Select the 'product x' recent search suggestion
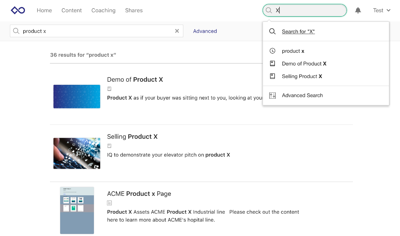This screenshot has height=236, width=400. pos(293,51)
